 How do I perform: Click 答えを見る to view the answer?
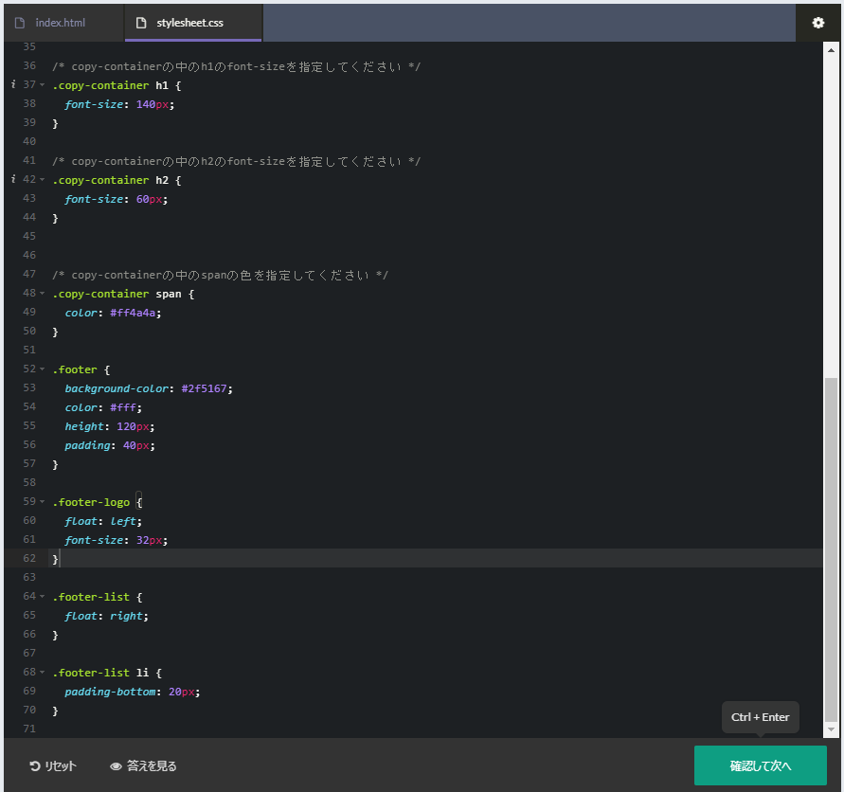click(x=143, y=766)
